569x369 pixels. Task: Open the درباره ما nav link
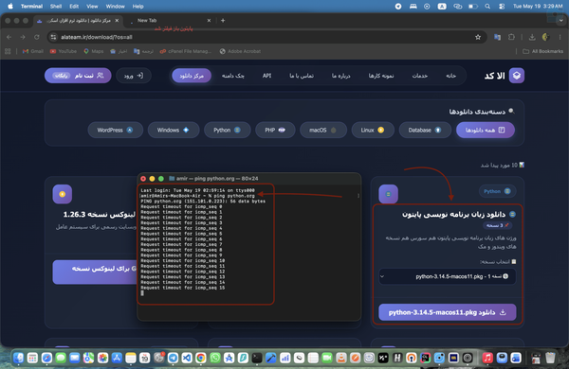tap(340, 76)
